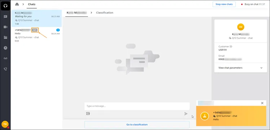Open the chat messages sidebar icon
270x130 pixels.
coord(5,16)
